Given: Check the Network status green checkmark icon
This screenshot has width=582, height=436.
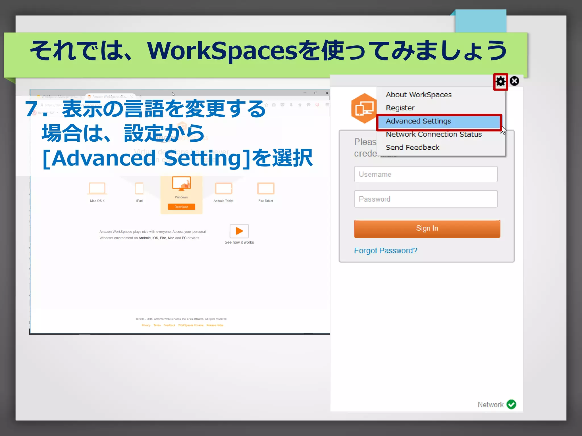Looking at the screenshot, I should coord(511,404).
